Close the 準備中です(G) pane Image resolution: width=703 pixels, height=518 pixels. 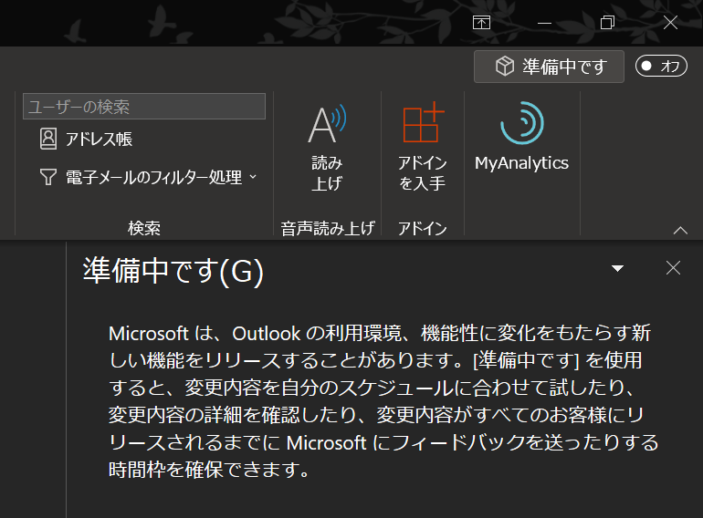pyautogui.click(x=673, y=268)
